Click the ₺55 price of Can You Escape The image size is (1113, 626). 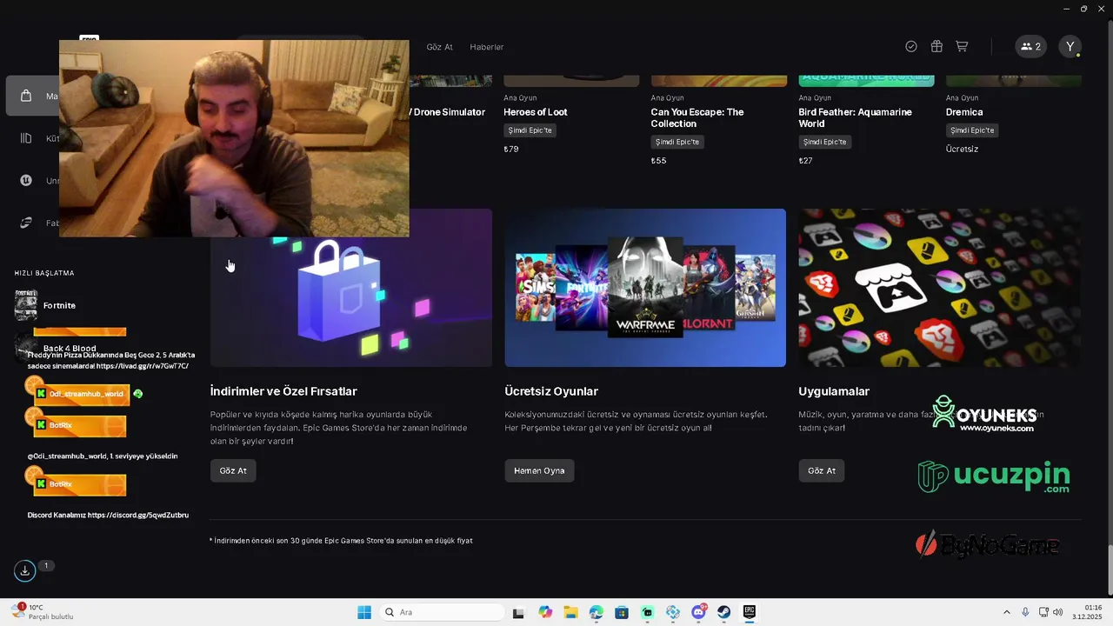[x=658, y=161]
